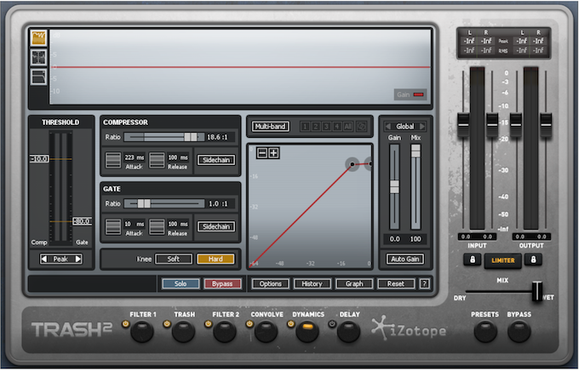Toggle the Convolve power LED
The width and height of the screenshot is (579, 370).
click(x=249, y=324)
